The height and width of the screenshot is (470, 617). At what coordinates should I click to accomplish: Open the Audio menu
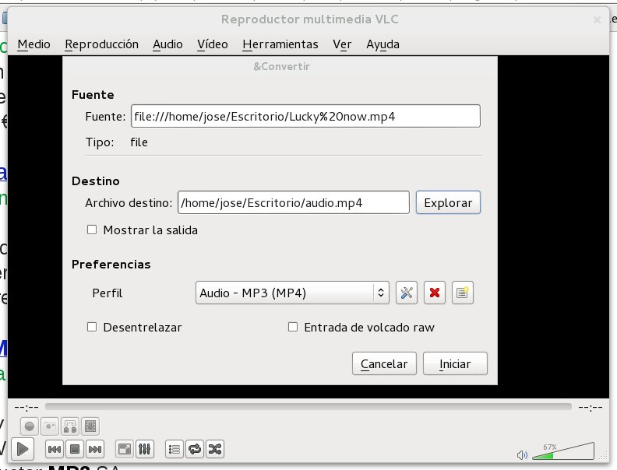[167, 44]
